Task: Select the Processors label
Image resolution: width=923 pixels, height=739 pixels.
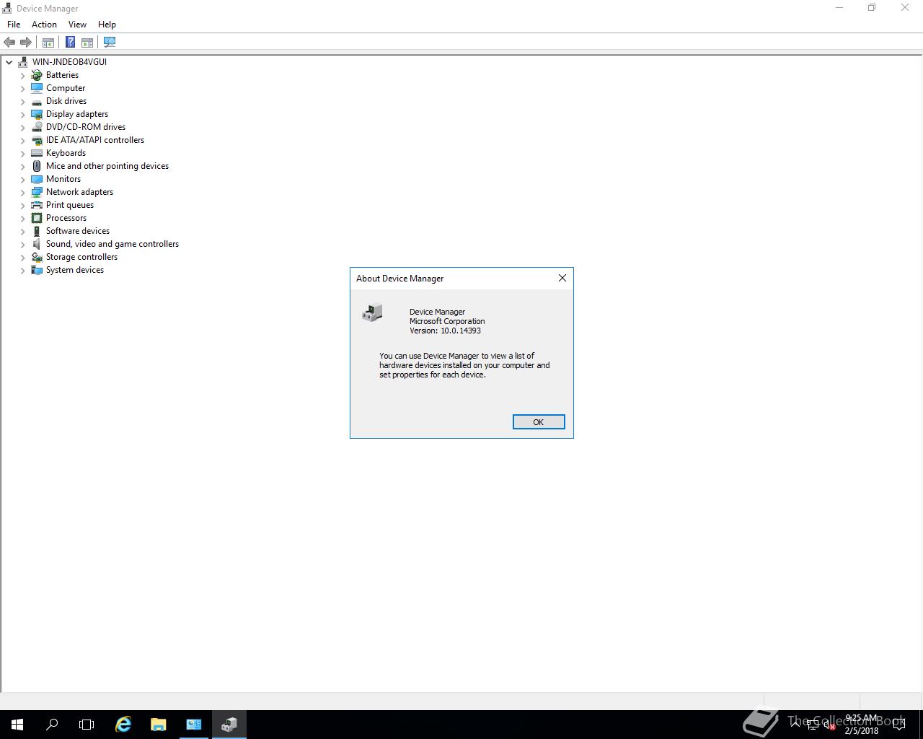Action: [x=66, y=218]
